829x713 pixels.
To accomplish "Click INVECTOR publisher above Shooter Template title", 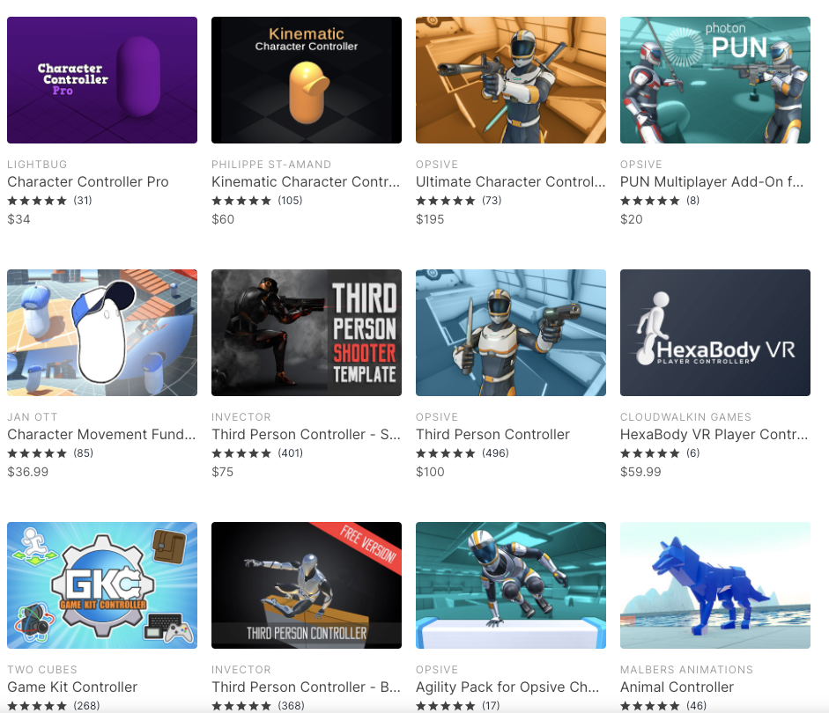I will [241, 416].
